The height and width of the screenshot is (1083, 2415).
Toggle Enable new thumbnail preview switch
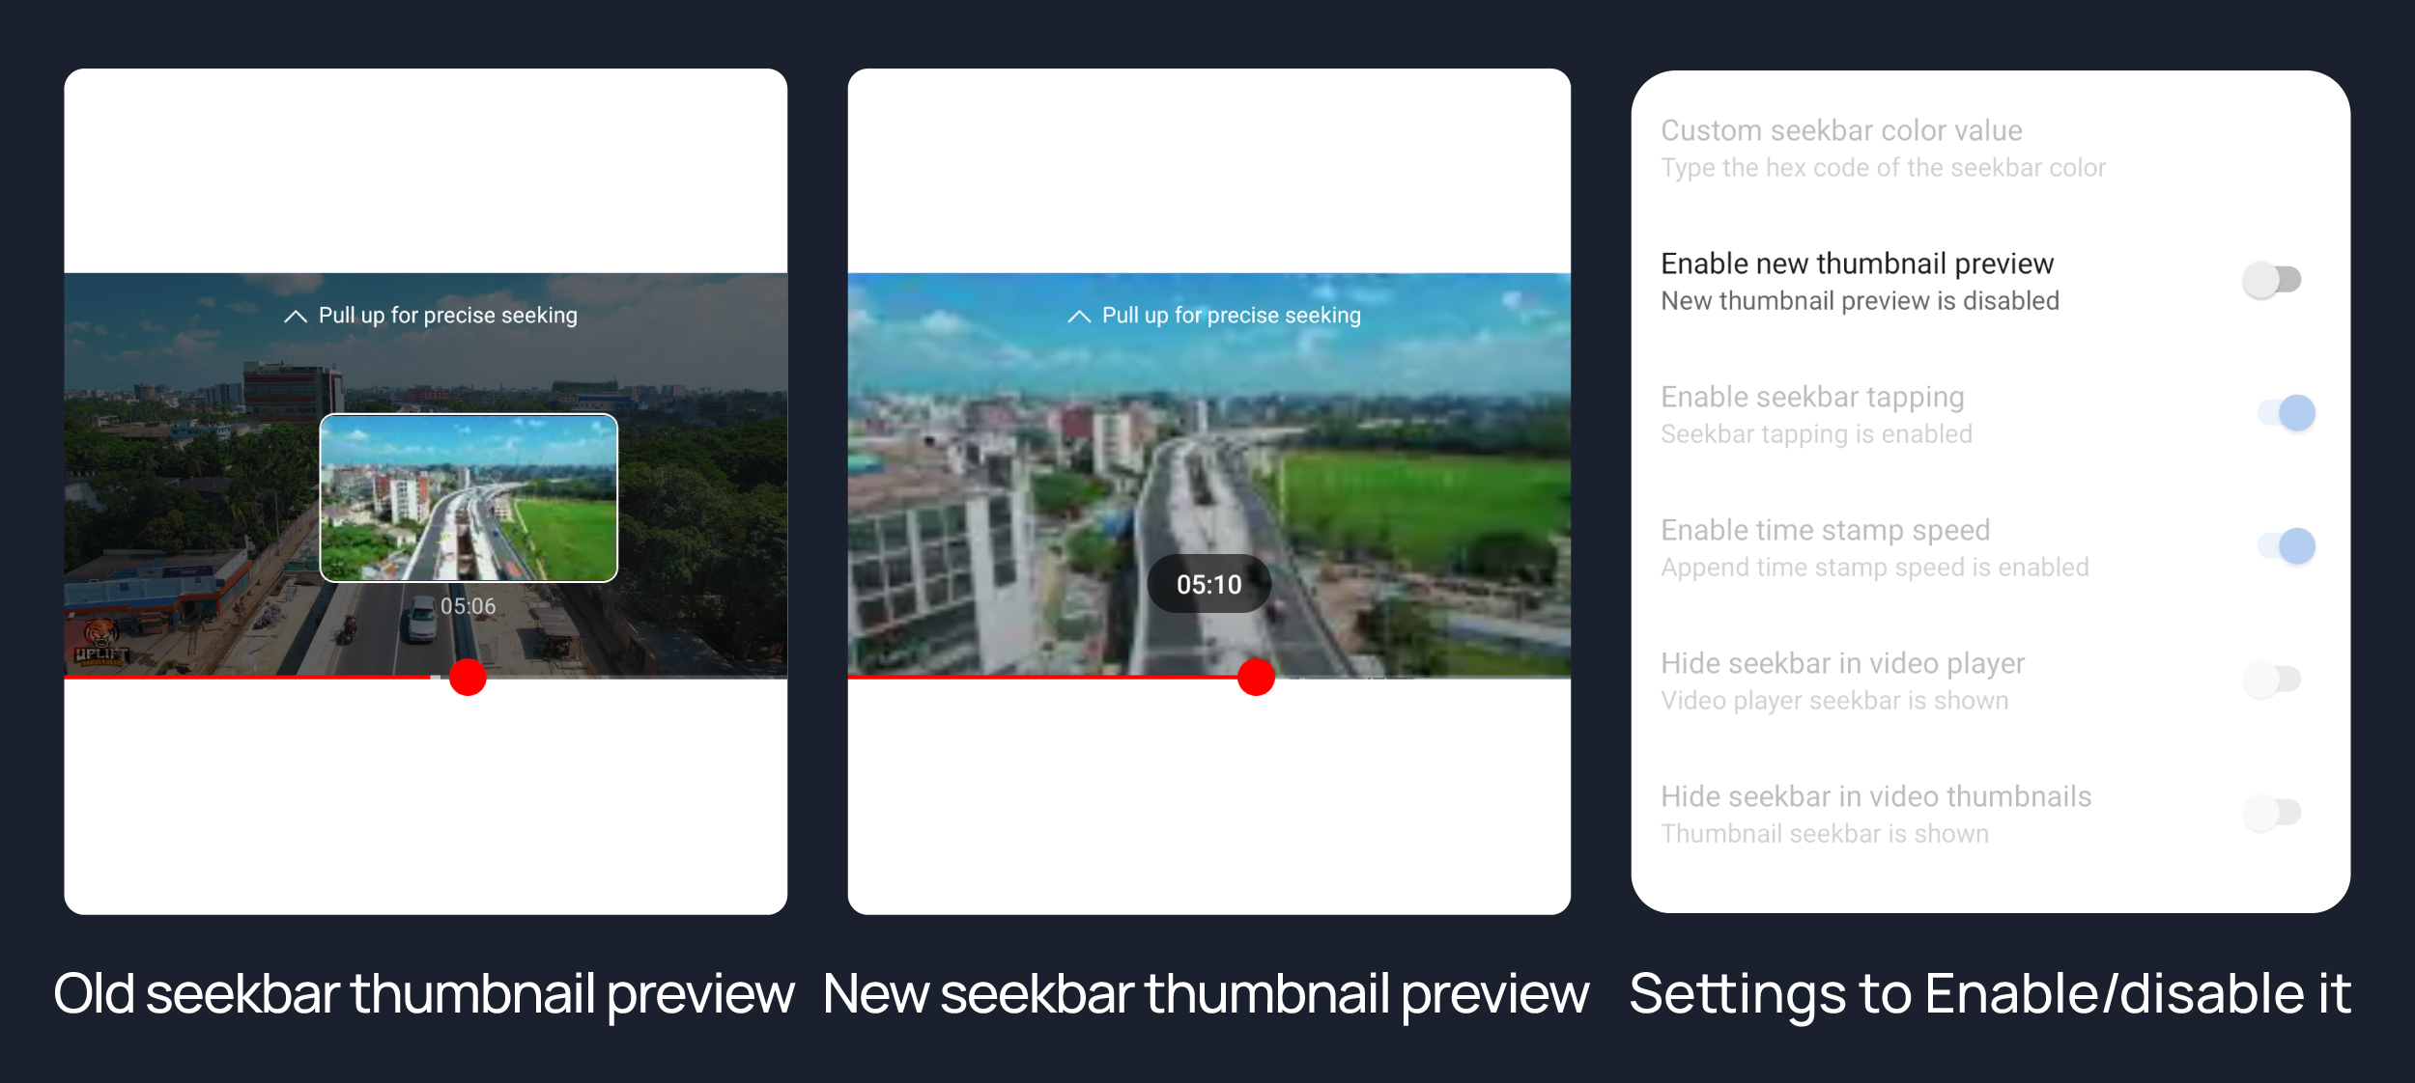pyautogui.click(x=2272, y=280)
